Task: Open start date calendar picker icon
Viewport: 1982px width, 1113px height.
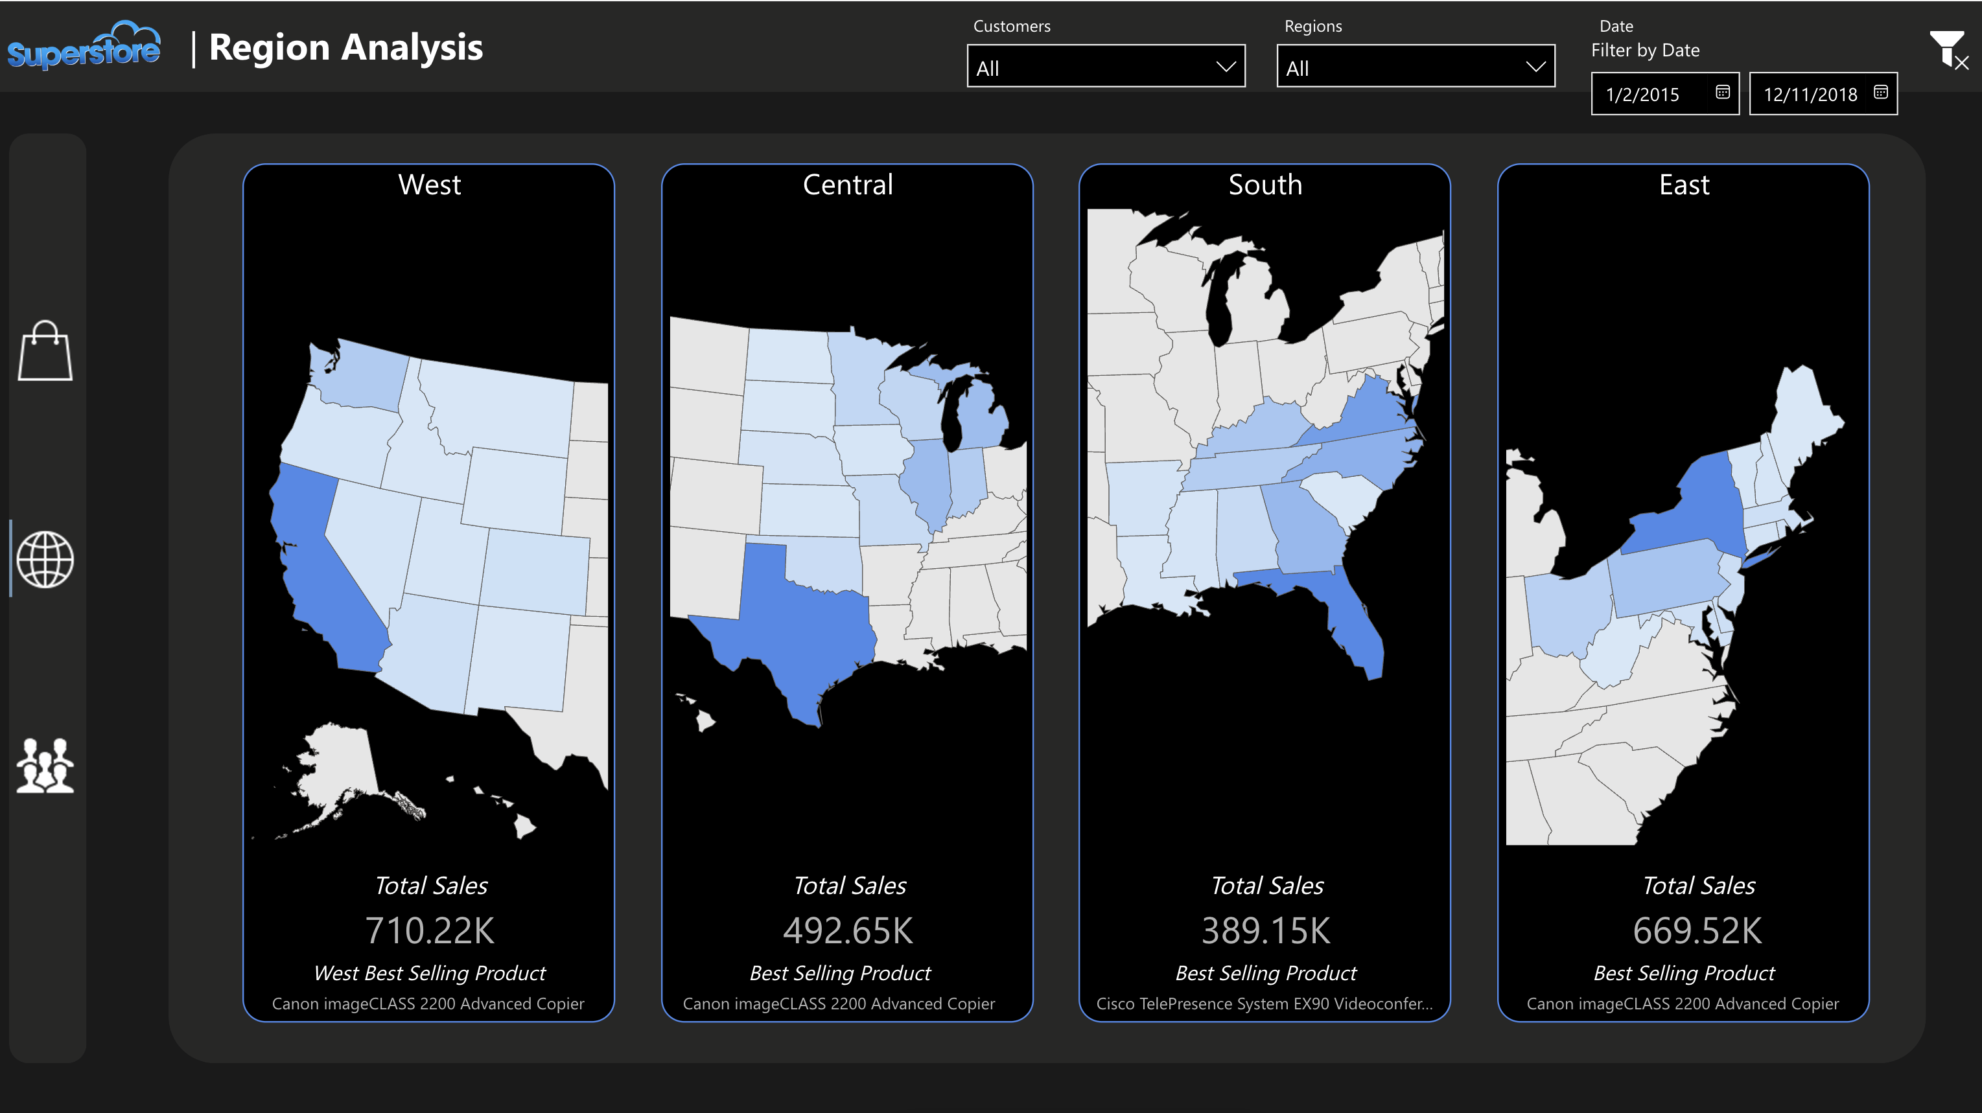Action: pyautogui.click(x=1723, y=92)
